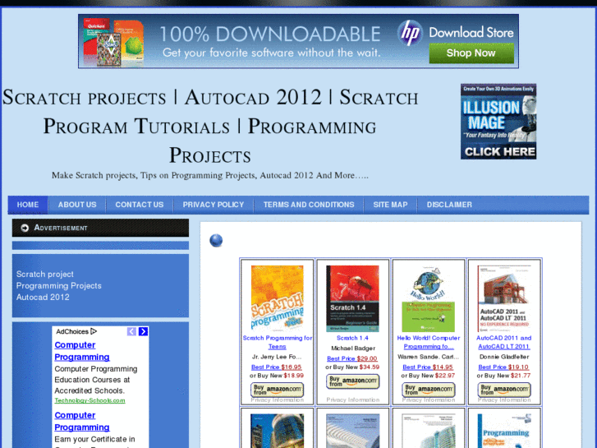Click the AutoCAD 2011 book cover
The height and width of the screenshot is (448, 597).
(x=503, y=298)
